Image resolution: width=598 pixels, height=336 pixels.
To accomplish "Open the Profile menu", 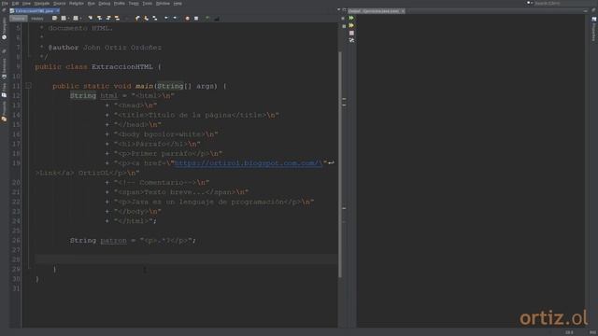I will coord(120,4).
